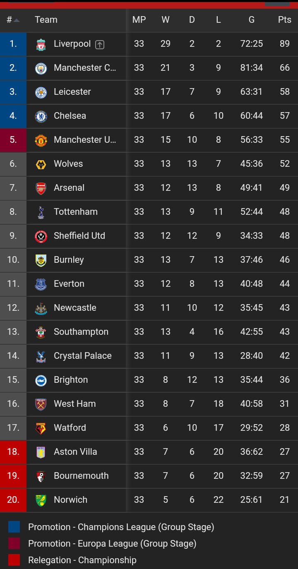
Task: Sort table by rank number column
Action: coord(13,19)
